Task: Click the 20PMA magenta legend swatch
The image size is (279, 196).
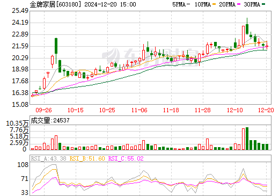Action: 239,4
